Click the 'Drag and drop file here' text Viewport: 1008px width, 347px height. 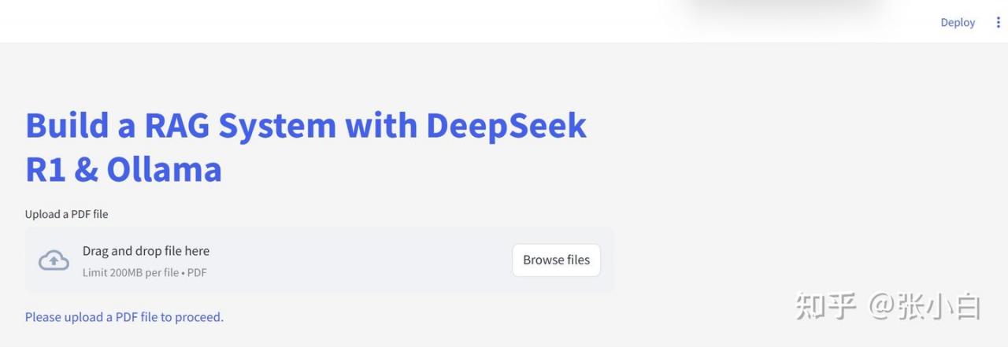coord(146,251)
